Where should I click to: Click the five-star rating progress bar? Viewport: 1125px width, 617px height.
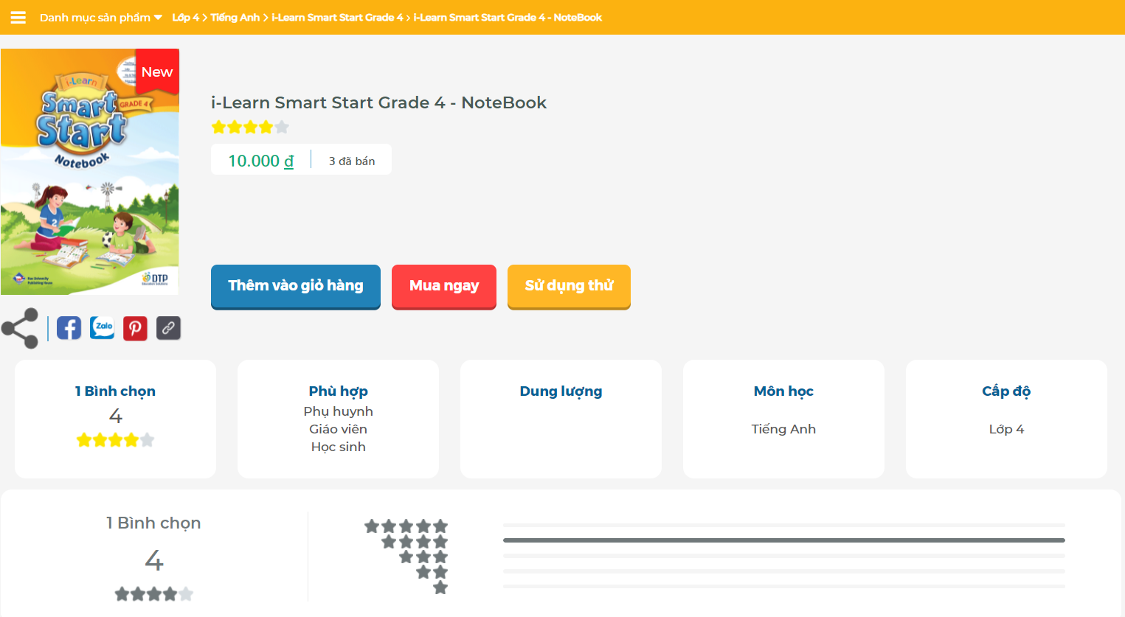784,525
